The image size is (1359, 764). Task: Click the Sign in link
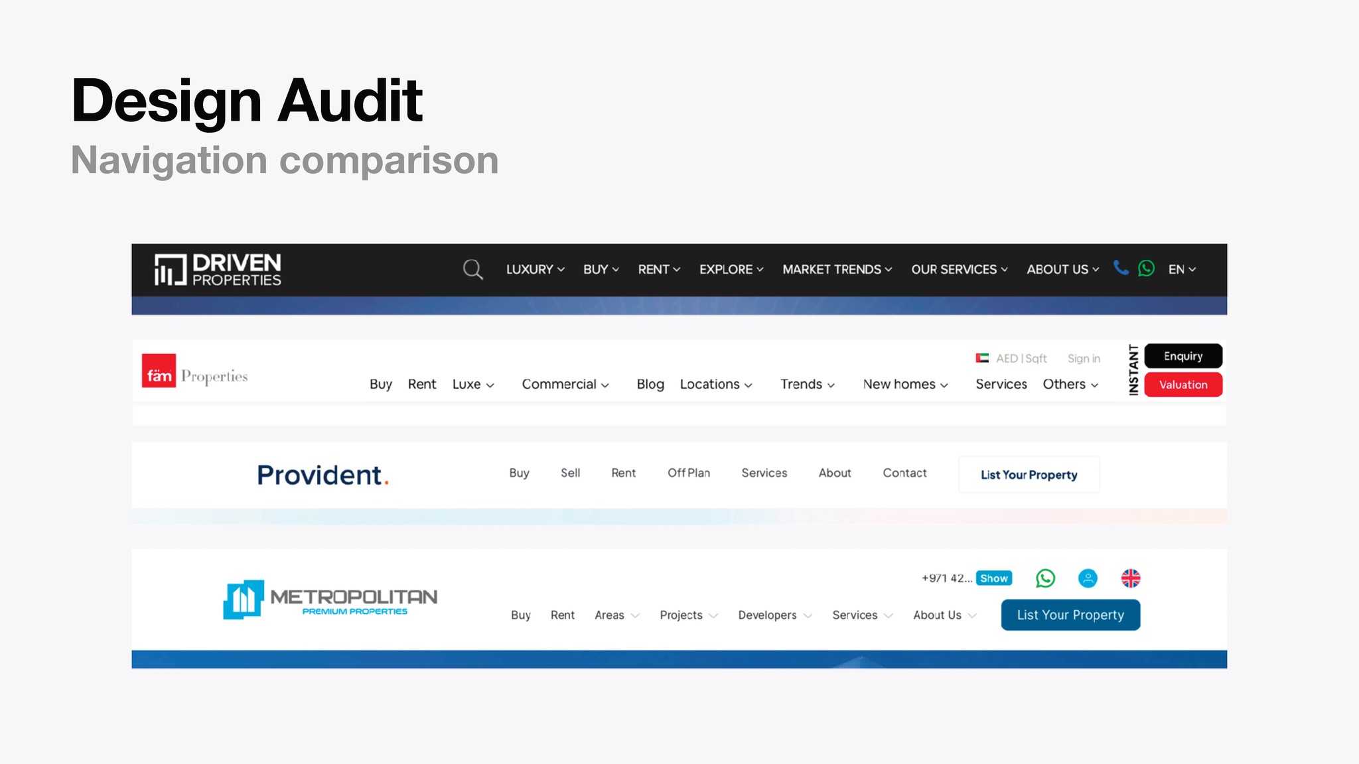1084,358
